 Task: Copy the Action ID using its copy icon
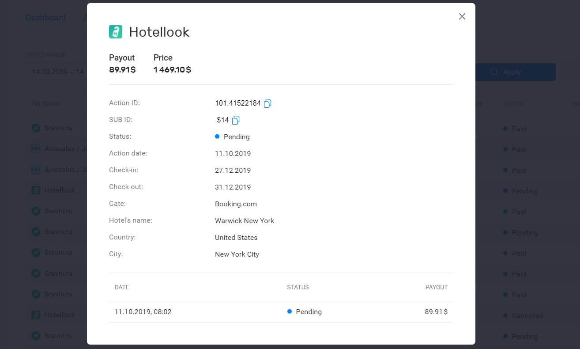coord(267,103)
